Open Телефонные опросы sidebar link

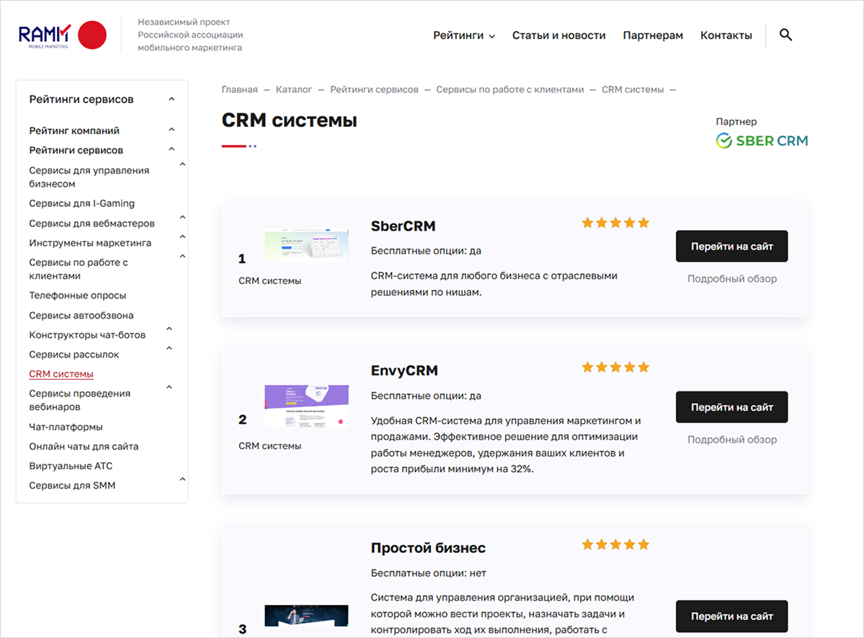pos(78,296)
